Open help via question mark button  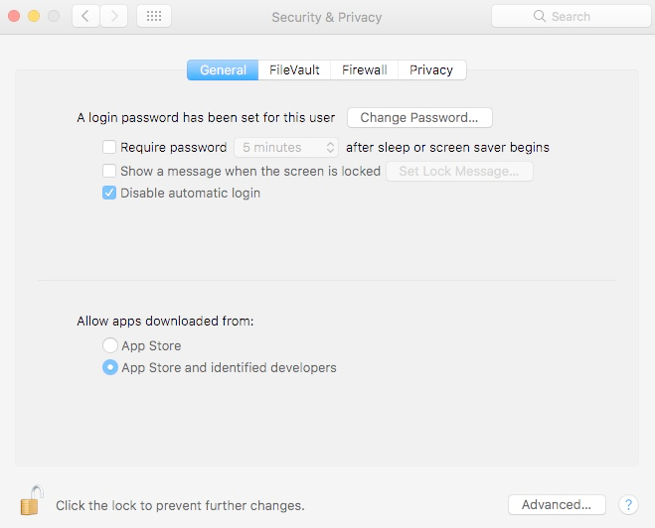click(628, 504)
